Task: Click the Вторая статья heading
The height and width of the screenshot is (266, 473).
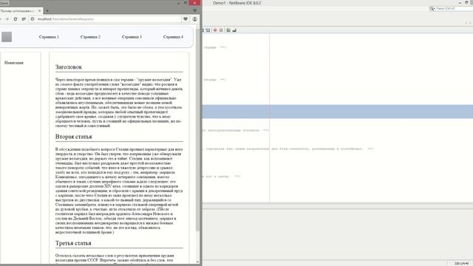Action: pyautogui.click(x=74, y=137)
